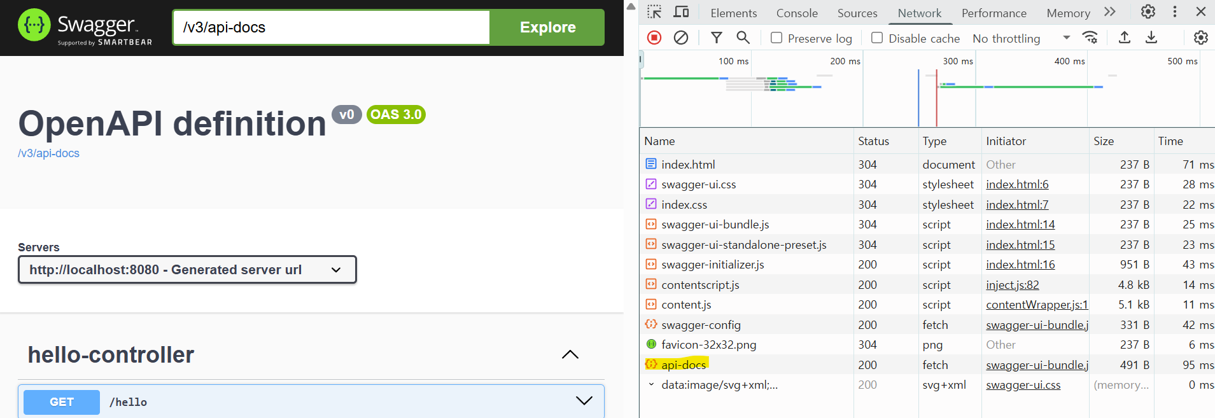Viewport: 1215px width, 418px height.
Task: Enable Preserve log checkbox
Action: (776, 38)
